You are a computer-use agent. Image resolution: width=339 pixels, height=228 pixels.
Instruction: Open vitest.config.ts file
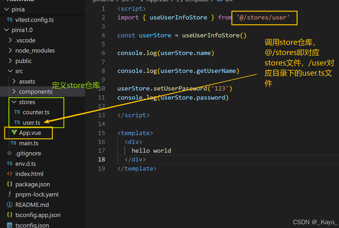(34, 20)
